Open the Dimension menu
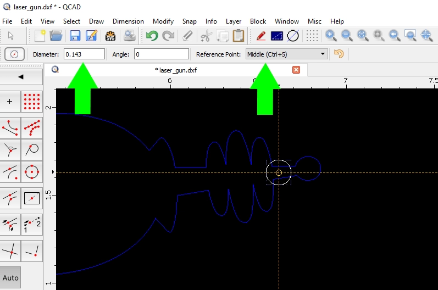This screenshot has width=438, height=290. [x=128, y=21]
